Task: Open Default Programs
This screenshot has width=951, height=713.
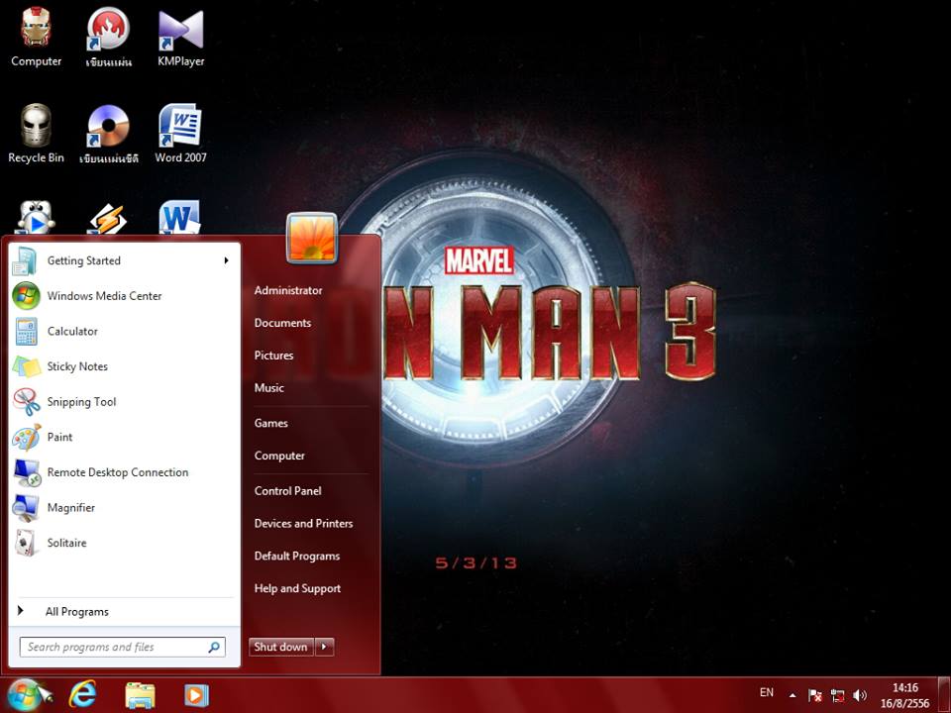Action: [297, 556]
